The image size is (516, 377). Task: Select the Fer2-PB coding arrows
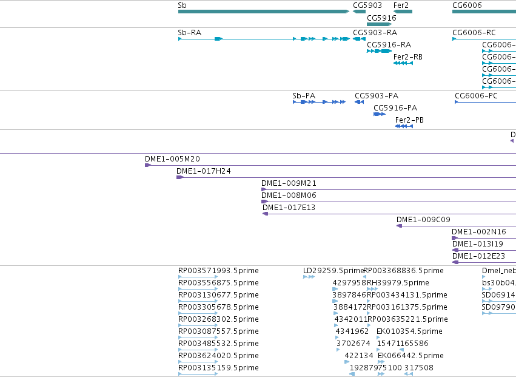point(404,126)
